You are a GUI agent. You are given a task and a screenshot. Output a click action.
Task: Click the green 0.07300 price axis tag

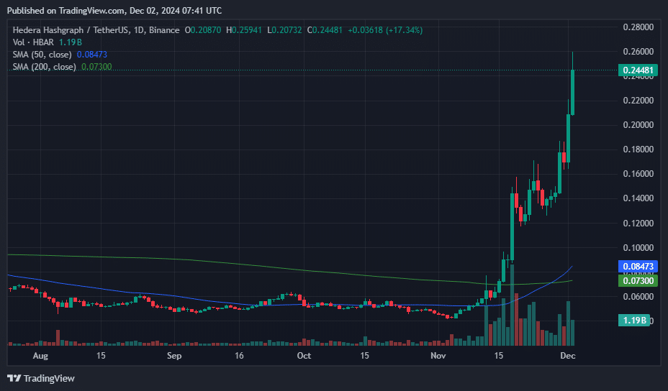(x=638, y=281)
